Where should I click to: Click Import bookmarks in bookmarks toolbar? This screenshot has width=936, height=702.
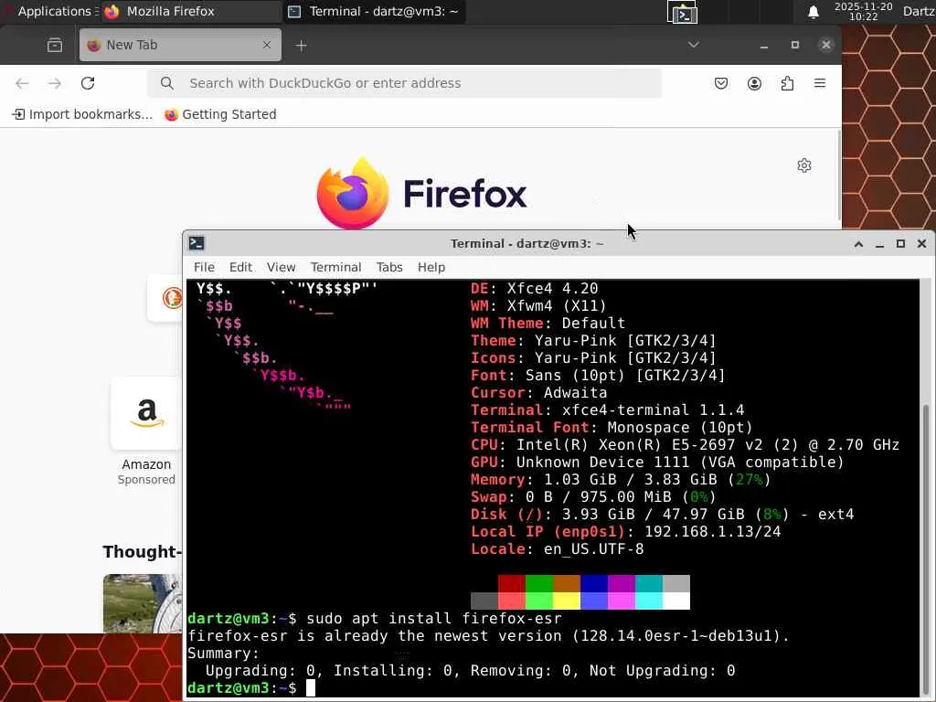point(83,114)
